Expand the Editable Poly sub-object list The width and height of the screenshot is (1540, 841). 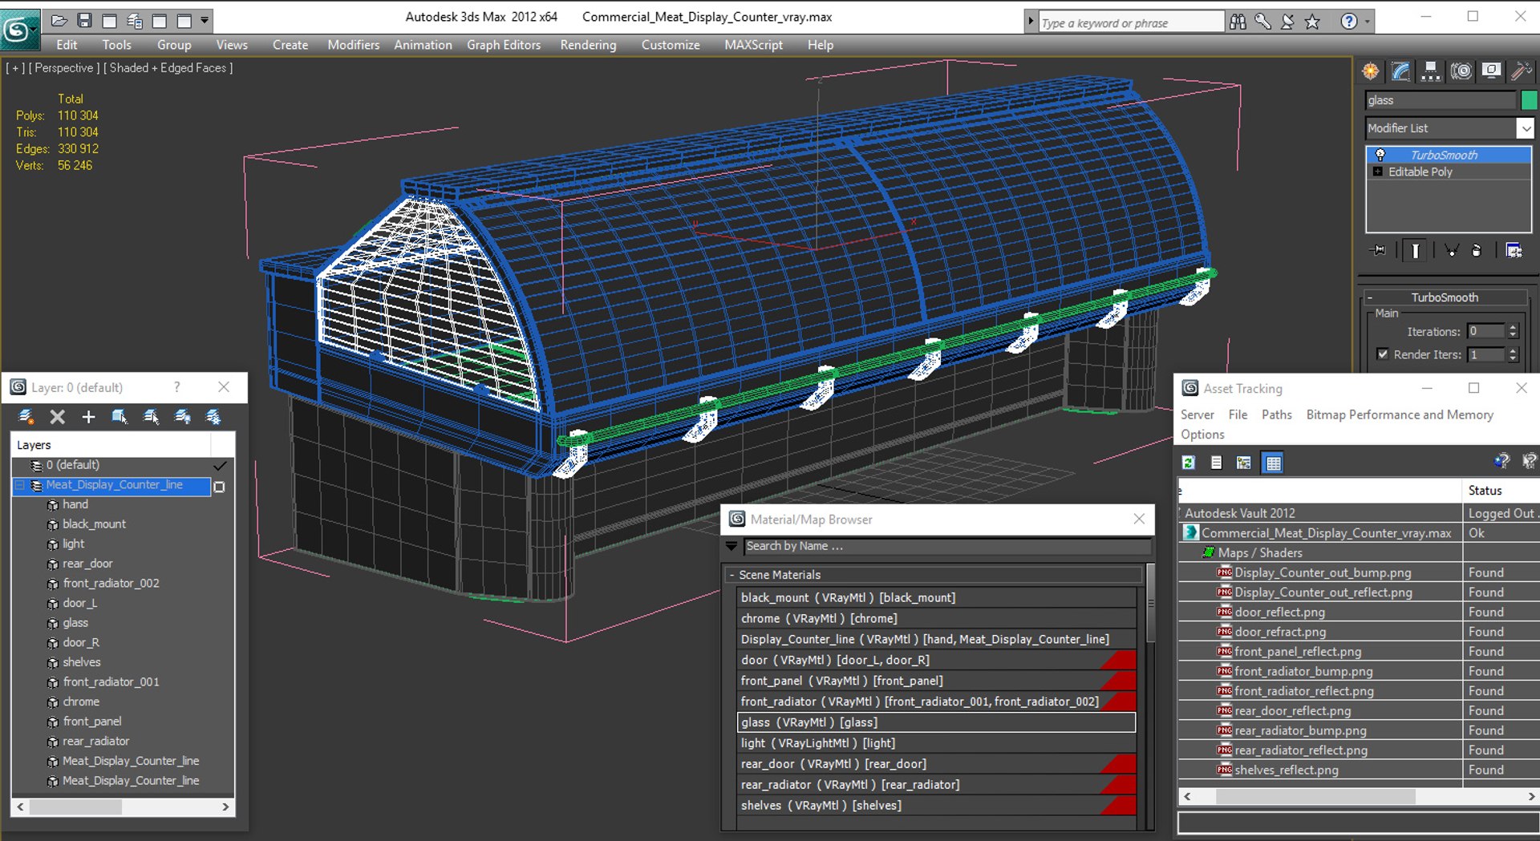(x=1378, y=172)
